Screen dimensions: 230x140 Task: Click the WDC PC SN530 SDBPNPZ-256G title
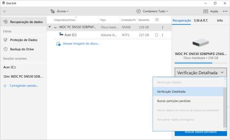tap(201, 54)
